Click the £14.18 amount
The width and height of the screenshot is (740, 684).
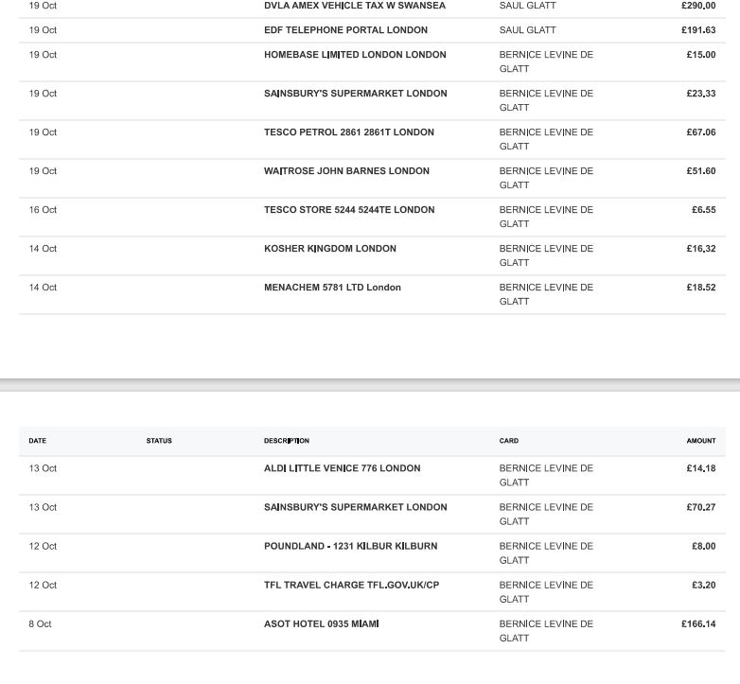tap(701, 468)
